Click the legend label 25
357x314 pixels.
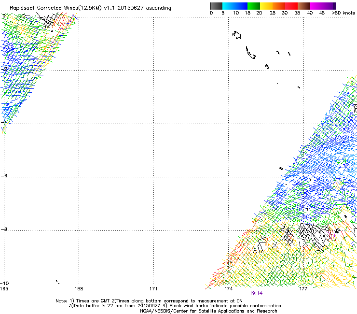[x=273, y=13]
